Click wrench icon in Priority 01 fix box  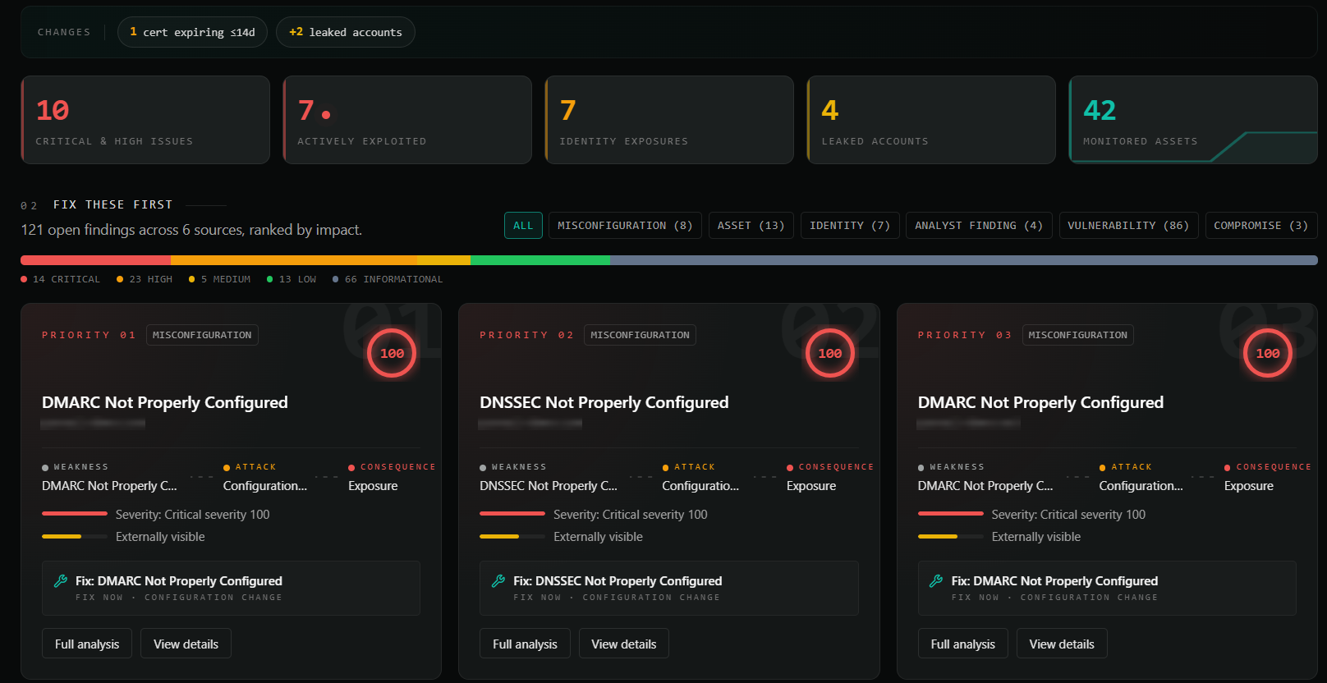(x=61, y=581)
